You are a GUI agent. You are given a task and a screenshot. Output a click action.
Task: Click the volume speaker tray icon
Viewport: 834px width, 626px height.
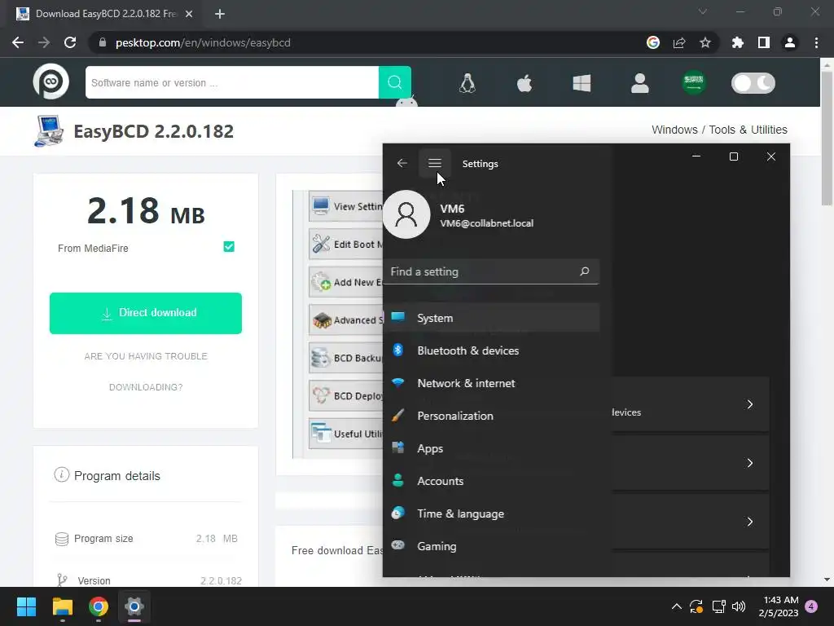[x=739, y=606]
